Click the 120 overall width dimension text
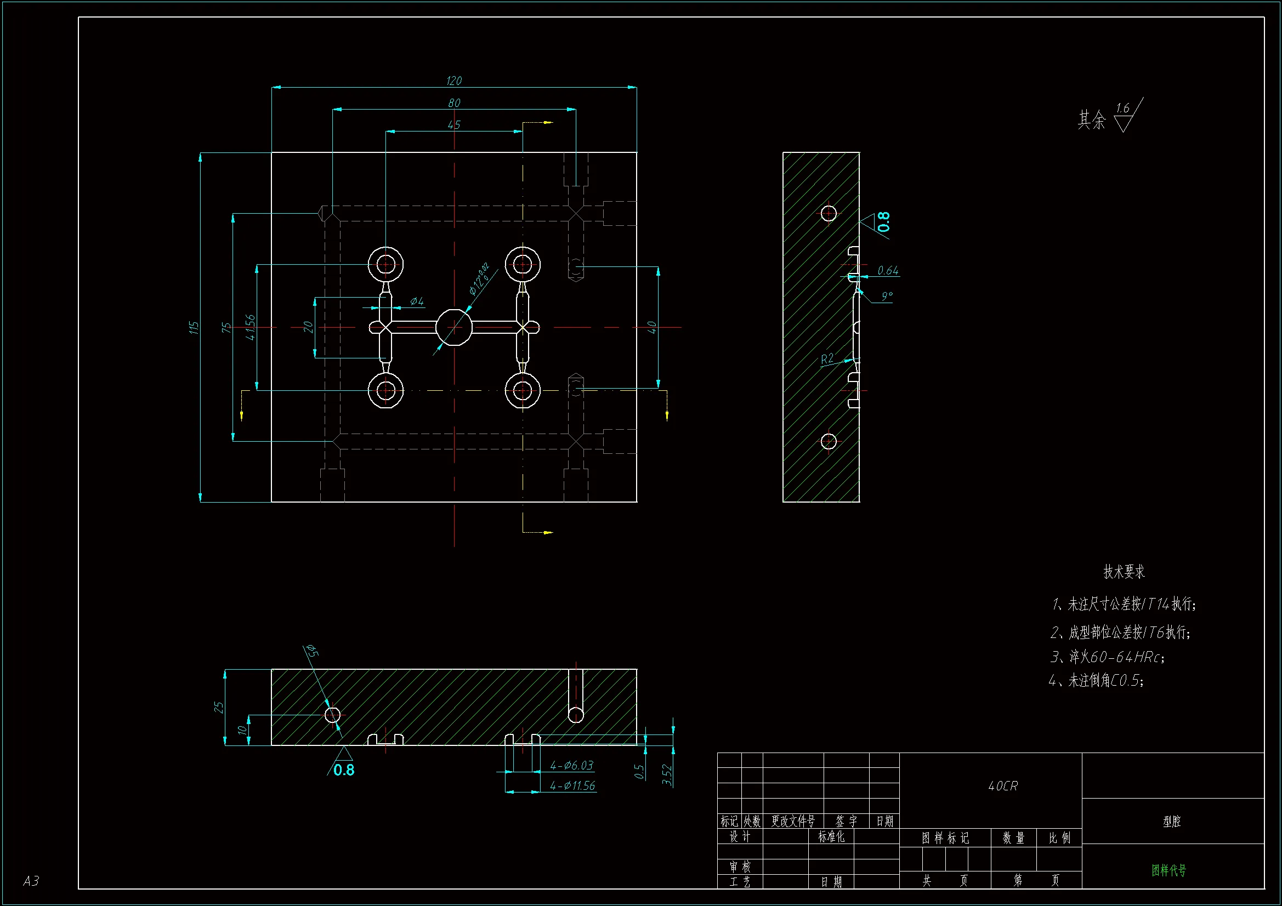This screenshot has height=906, width=1282. click(454, 81)
